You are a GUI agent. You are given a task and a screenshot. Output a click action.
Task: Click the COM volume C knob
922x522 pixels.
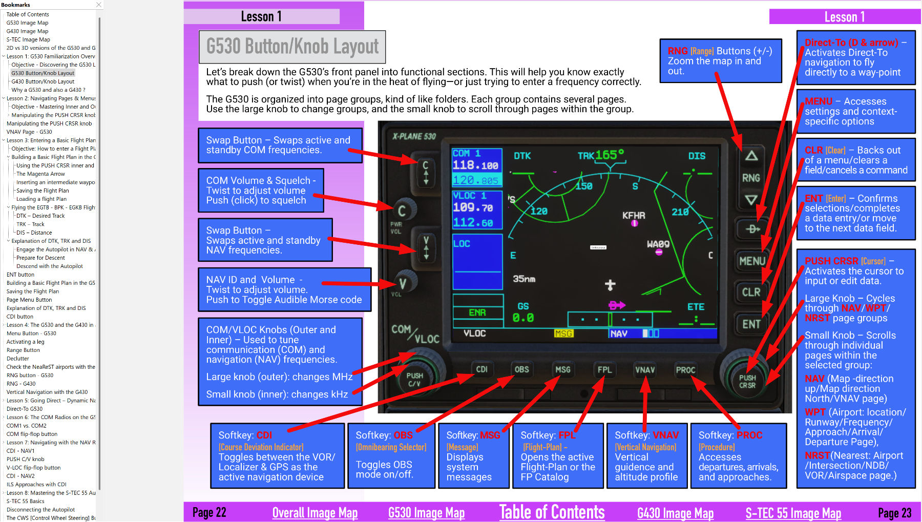(404, 210)
